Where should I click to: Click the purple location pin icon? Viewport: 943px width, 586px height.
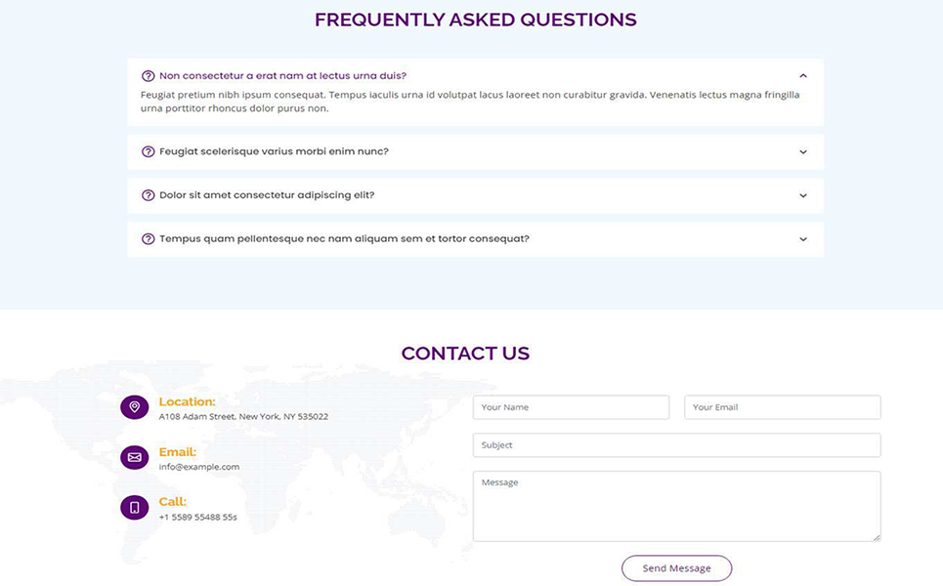tap(135, 407)
